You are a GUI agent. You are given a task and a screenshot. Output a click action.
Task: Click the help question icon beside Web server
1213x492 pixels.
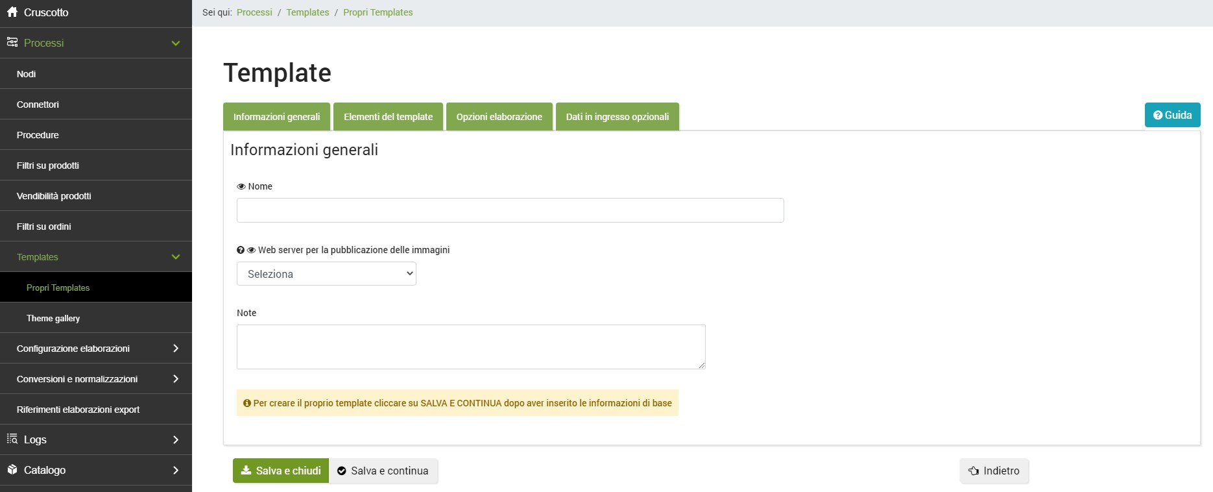click(x=241, y=251)
